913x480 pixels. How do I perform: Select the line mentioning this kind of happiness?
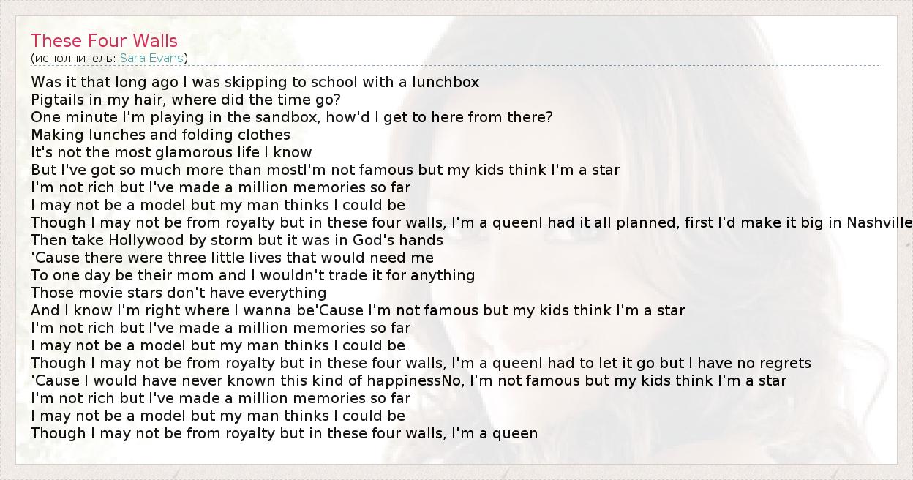pyautogui.click(x=408, y=380)
